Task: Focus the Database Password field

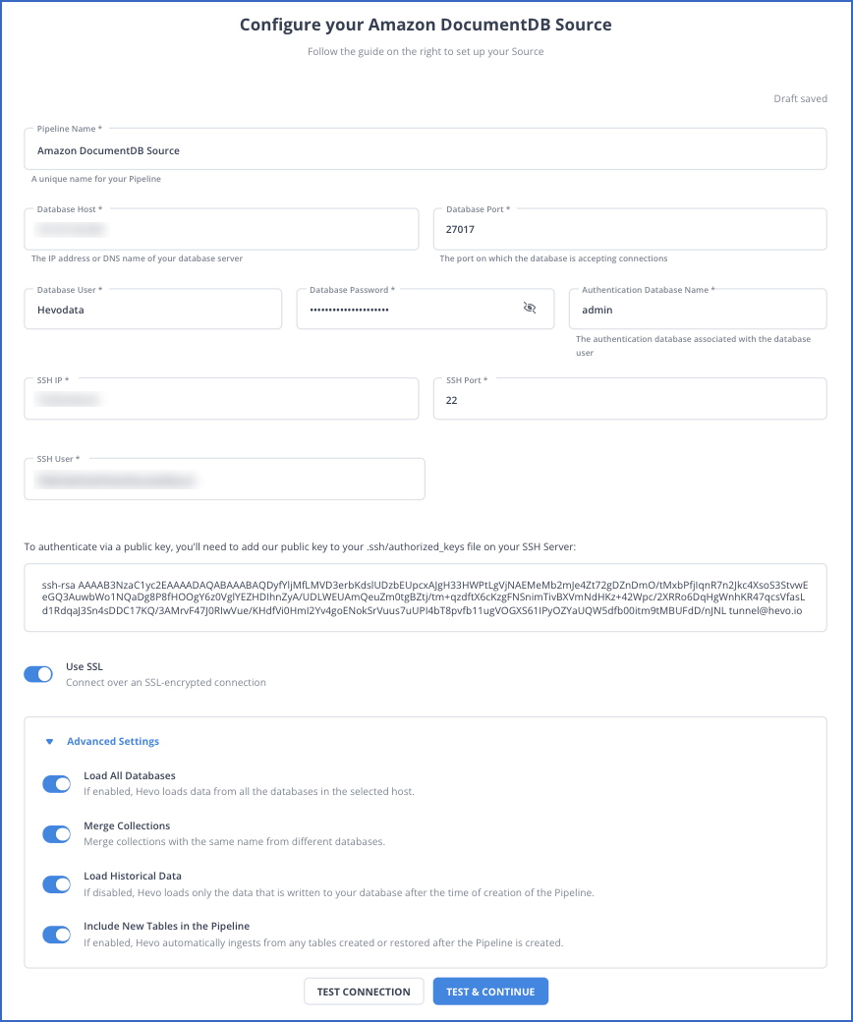Action: point(426,309)
